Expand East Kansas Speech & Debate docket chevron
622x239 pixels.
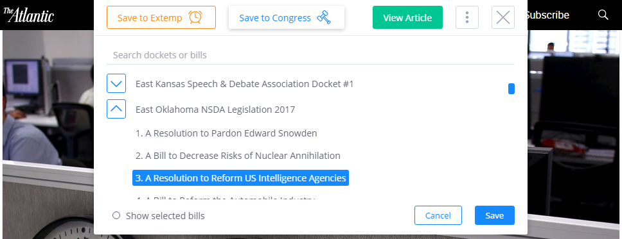(116, 83)
